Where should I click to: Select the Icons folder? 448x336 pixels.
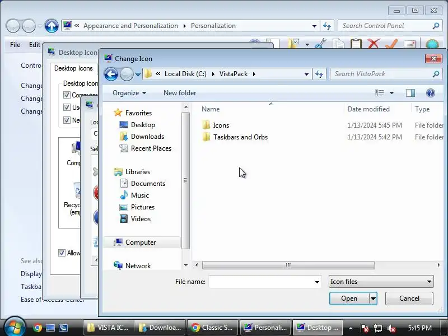(216, 125)
